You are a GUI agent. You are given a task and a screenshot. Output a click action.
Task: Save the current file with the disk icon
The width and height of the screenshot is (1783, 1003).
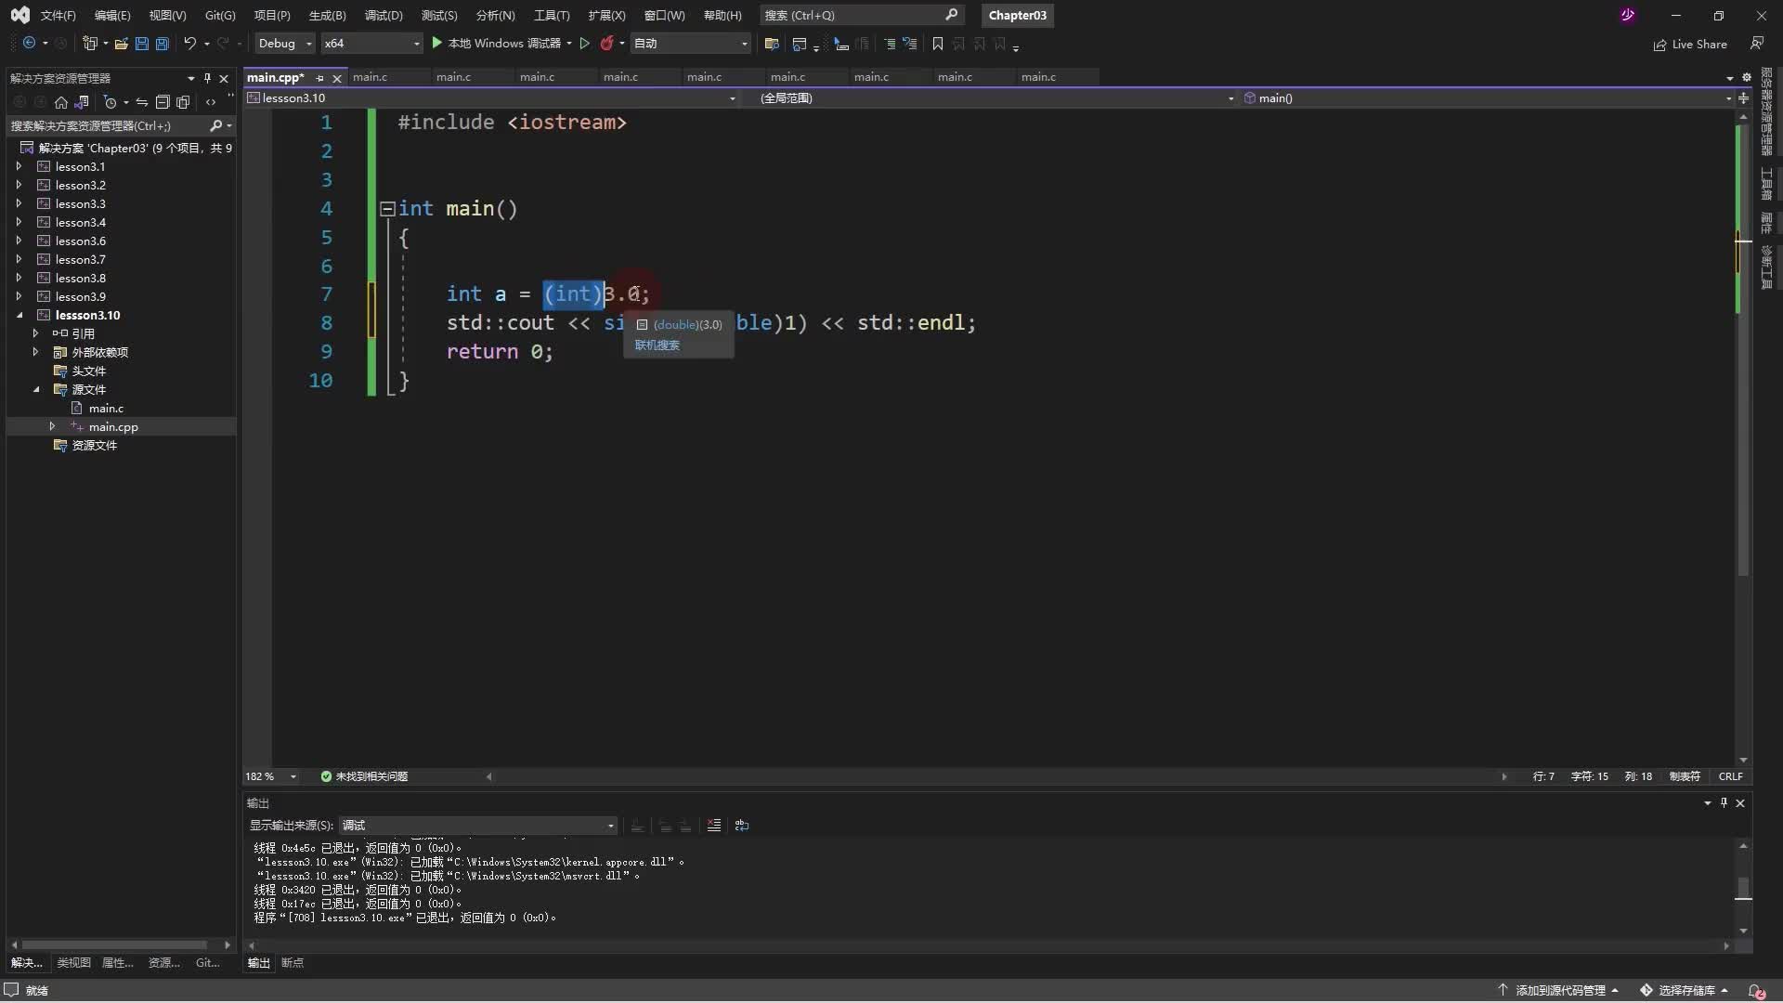(x=141, y=43)
